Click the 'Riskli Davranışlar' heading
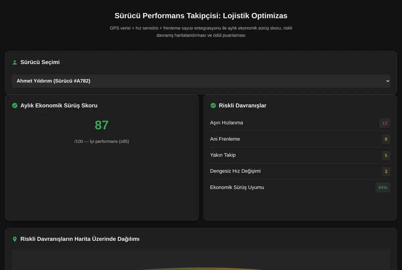This screenshot has width=402, height=270. coord(243,106)
